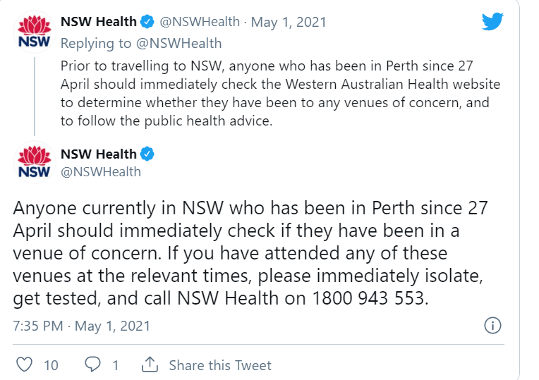The image size is (539, 380).
Task: Click the @NSWHealth handle under main author
Action: (x=101, y=172)
